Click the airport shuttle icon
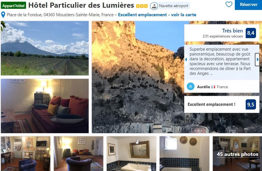The width and height of the screenshot is (262, 171). (154, 6)
